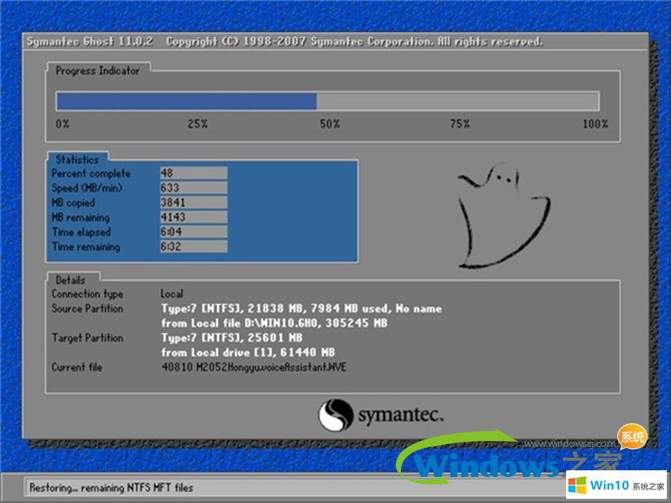Click the 25% progress marker
The height and width of the screenshot is (503, 671).
click(198, 124)
